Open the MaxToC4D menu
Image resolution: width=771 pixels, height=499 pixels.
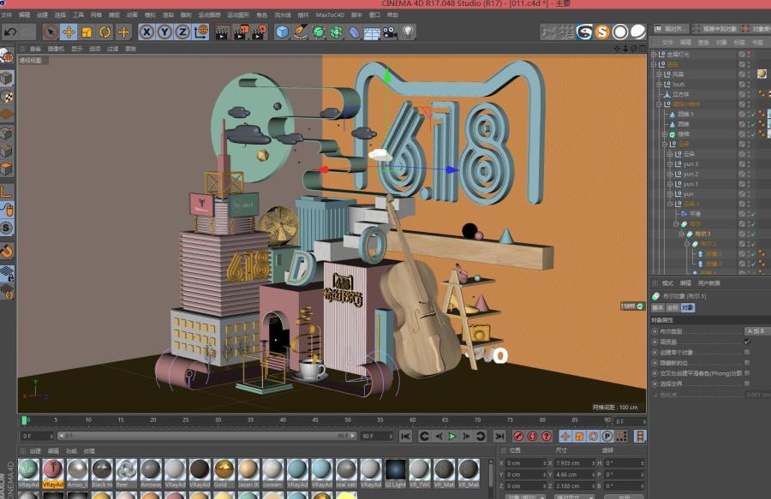[330, 15]
